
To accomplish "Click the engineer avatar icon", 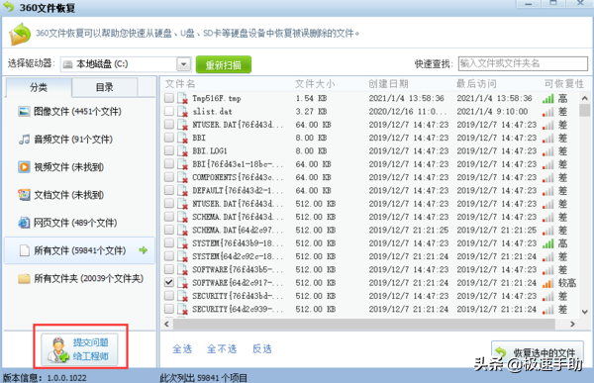I will coord(58,349).
